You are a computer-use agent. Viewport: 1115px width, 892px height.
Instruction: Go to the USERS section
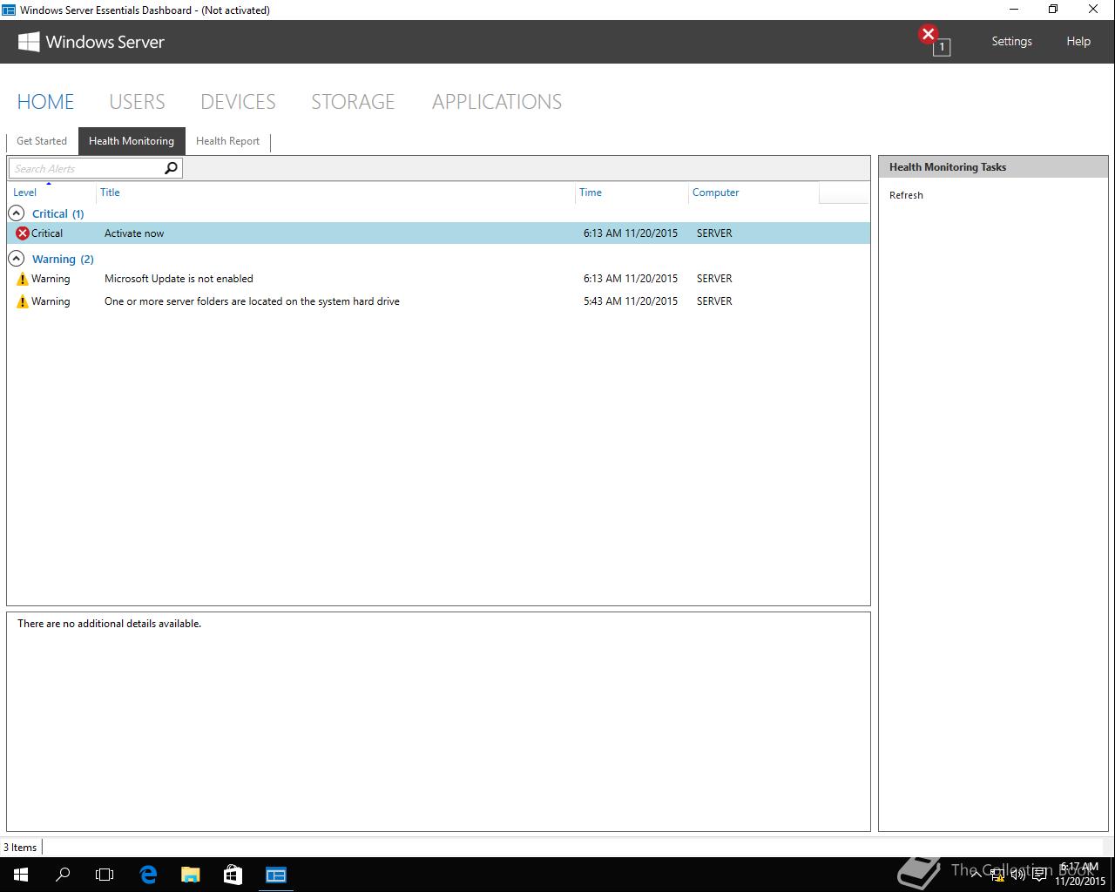[137, 102]
